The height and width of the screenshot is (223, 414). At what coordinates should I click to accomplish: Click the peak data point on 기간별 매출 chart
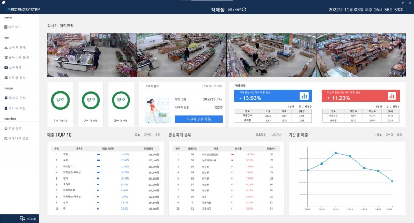pos(336,153)
